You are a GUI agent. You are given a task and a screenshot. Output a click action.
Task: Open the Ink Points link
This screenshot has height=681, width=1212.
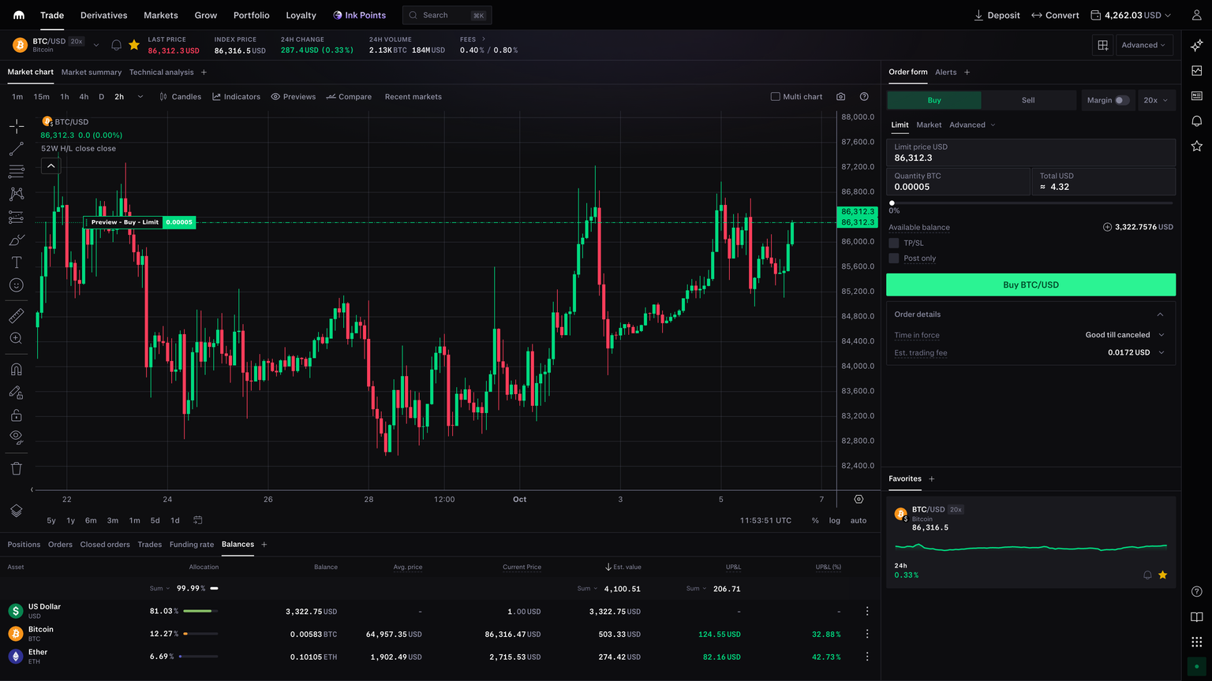pyautogui.click(x=359, y=15)
